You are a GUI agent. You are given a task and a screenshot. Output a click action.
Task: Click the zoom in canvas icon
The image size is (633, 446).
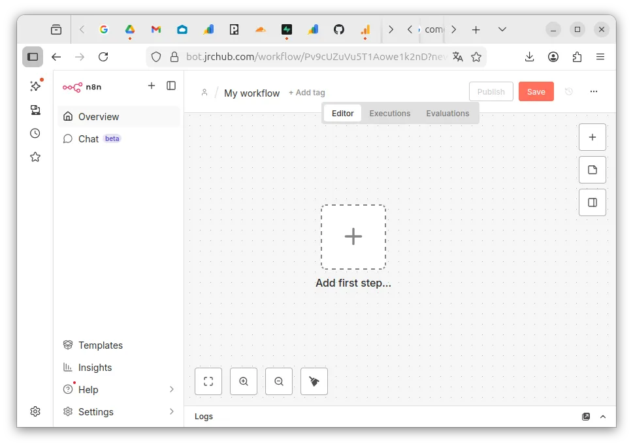pos(244,381)
